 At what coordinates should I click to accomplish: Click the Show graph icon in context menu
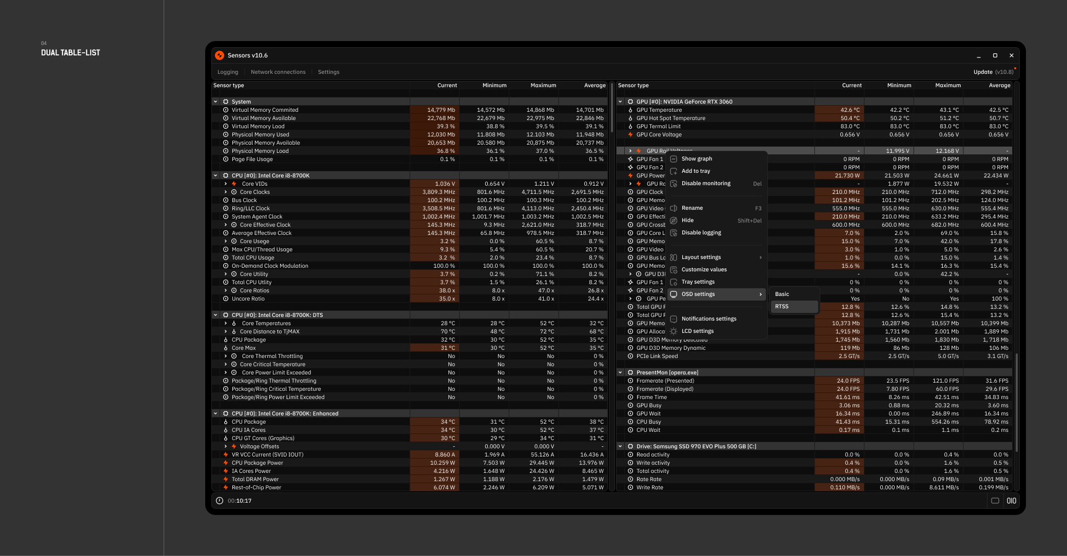(674, 159)
